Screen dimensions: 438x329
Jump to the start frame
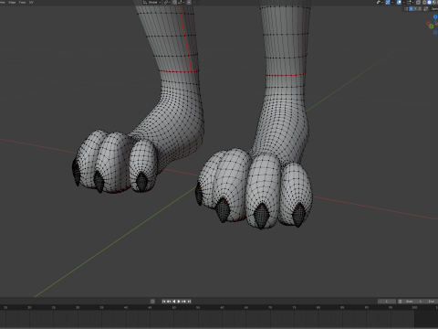pos(163,302)
